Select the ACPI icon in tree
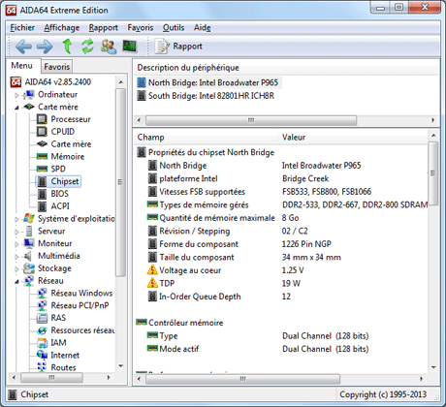The width and height of the screenshot is (446, 407). click(42, 206)
